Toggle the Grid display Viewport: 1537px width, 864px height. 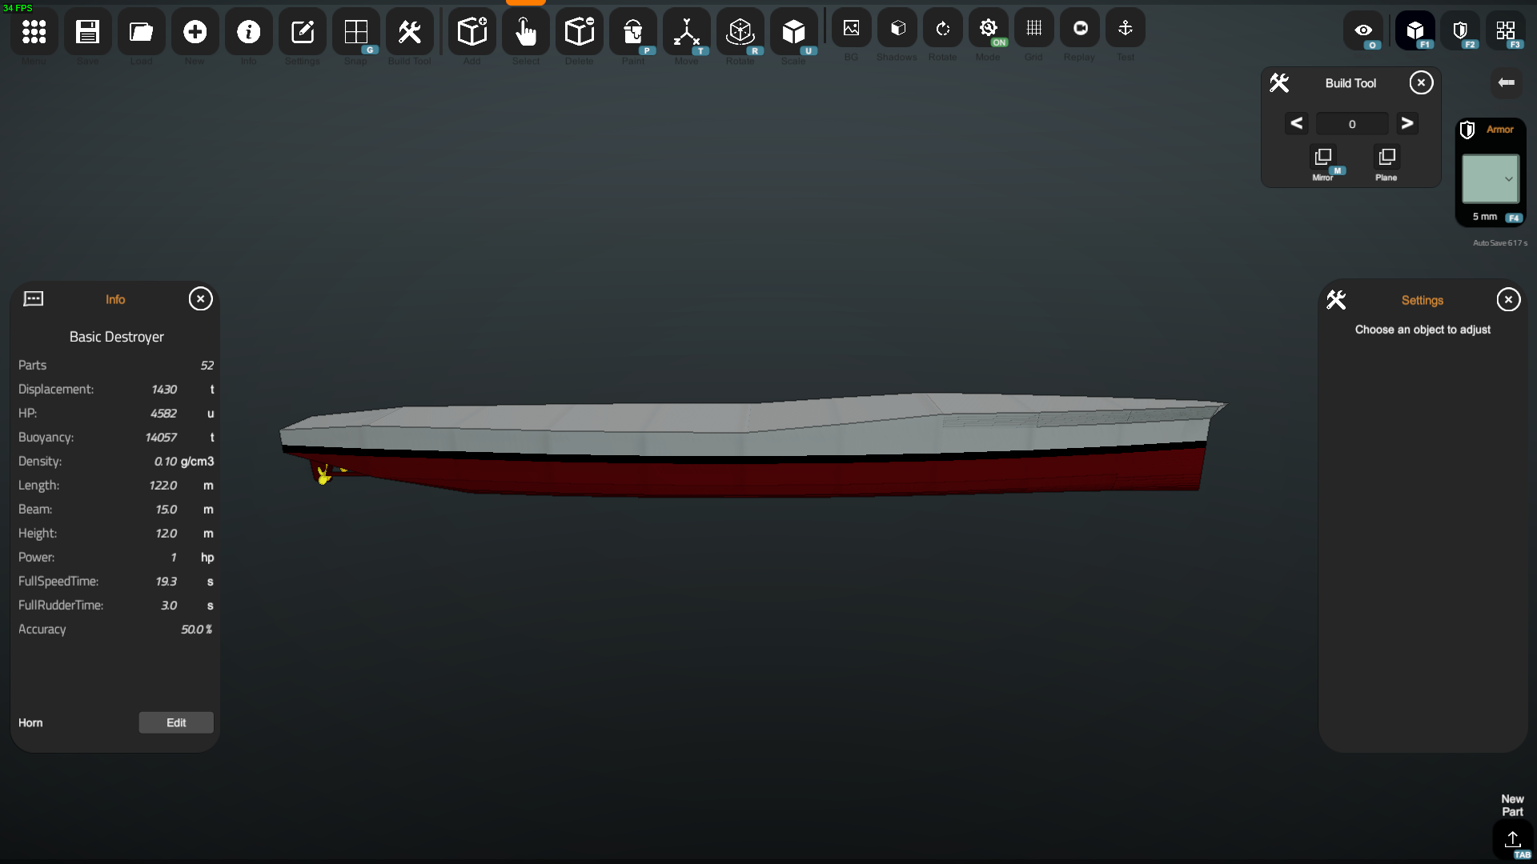click(x=1033, y=29)
